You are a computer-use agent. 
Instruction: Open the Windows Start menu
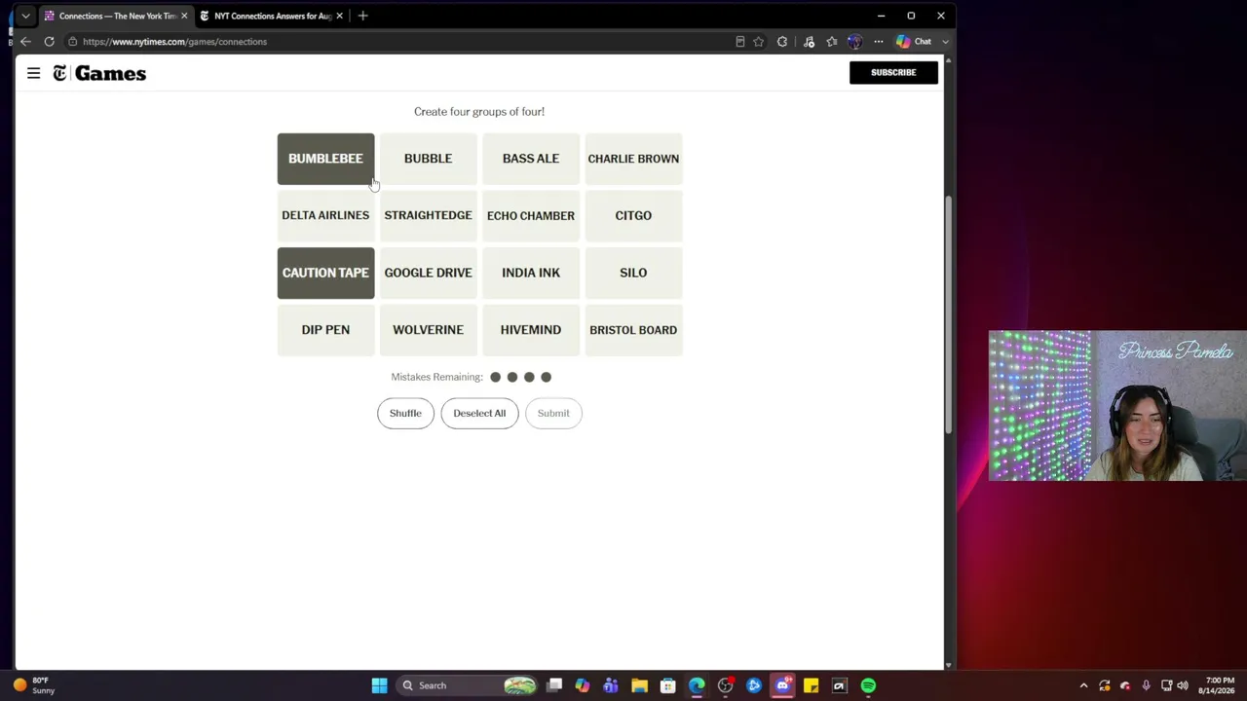(x=379, y=685)
